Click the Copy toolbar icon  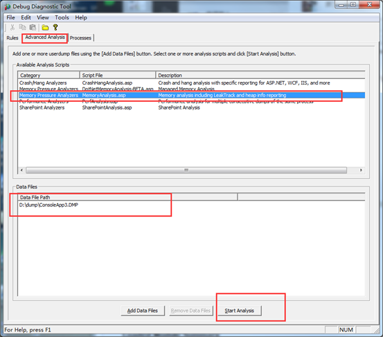(x=22, y=28)
